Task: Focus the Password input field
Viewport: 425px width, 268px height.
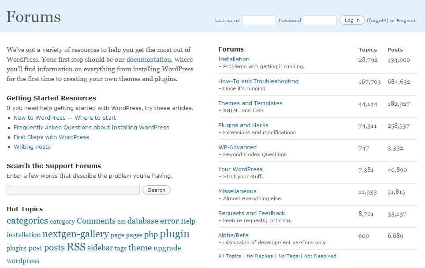Action: [320, 20]
